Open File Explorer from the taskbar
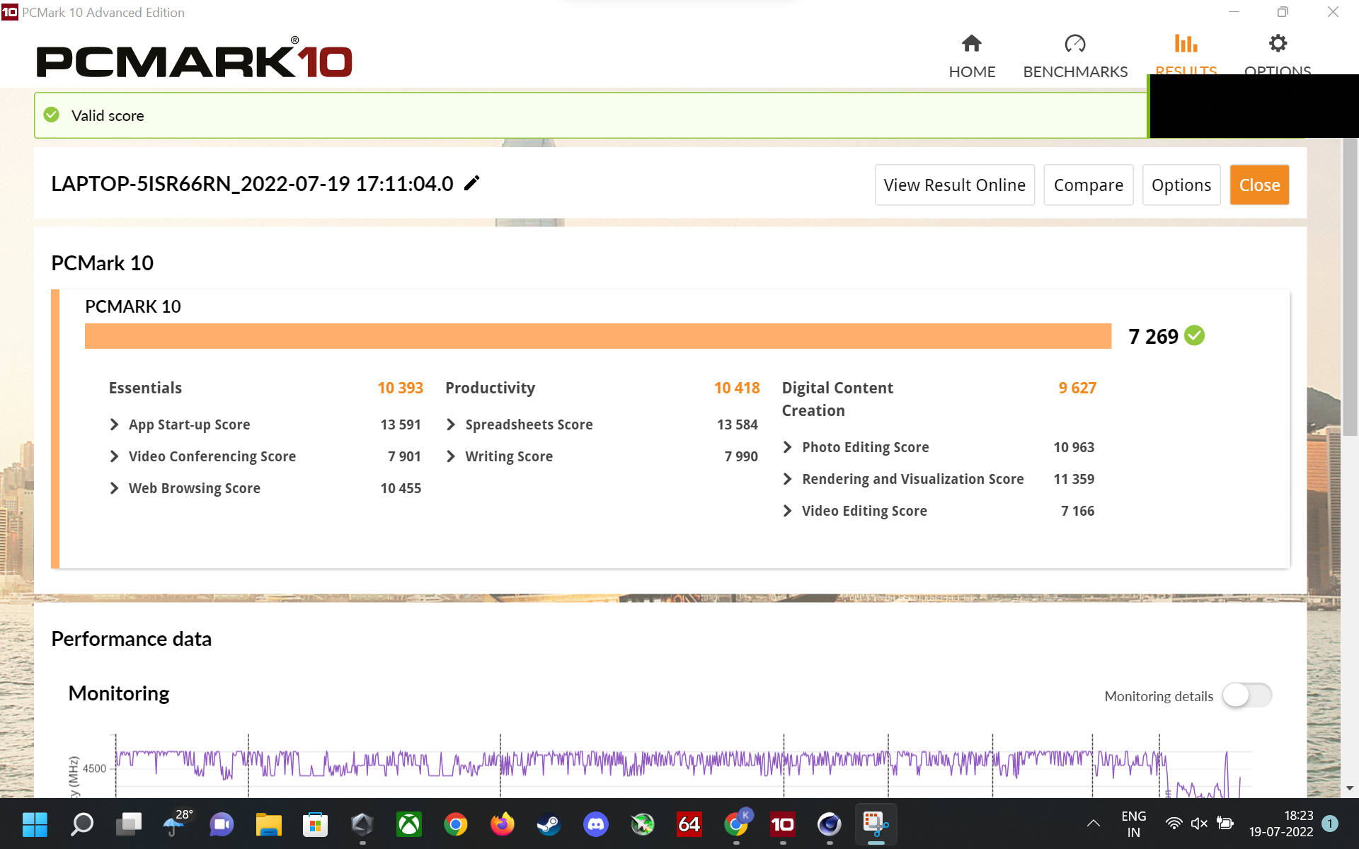 268,824
